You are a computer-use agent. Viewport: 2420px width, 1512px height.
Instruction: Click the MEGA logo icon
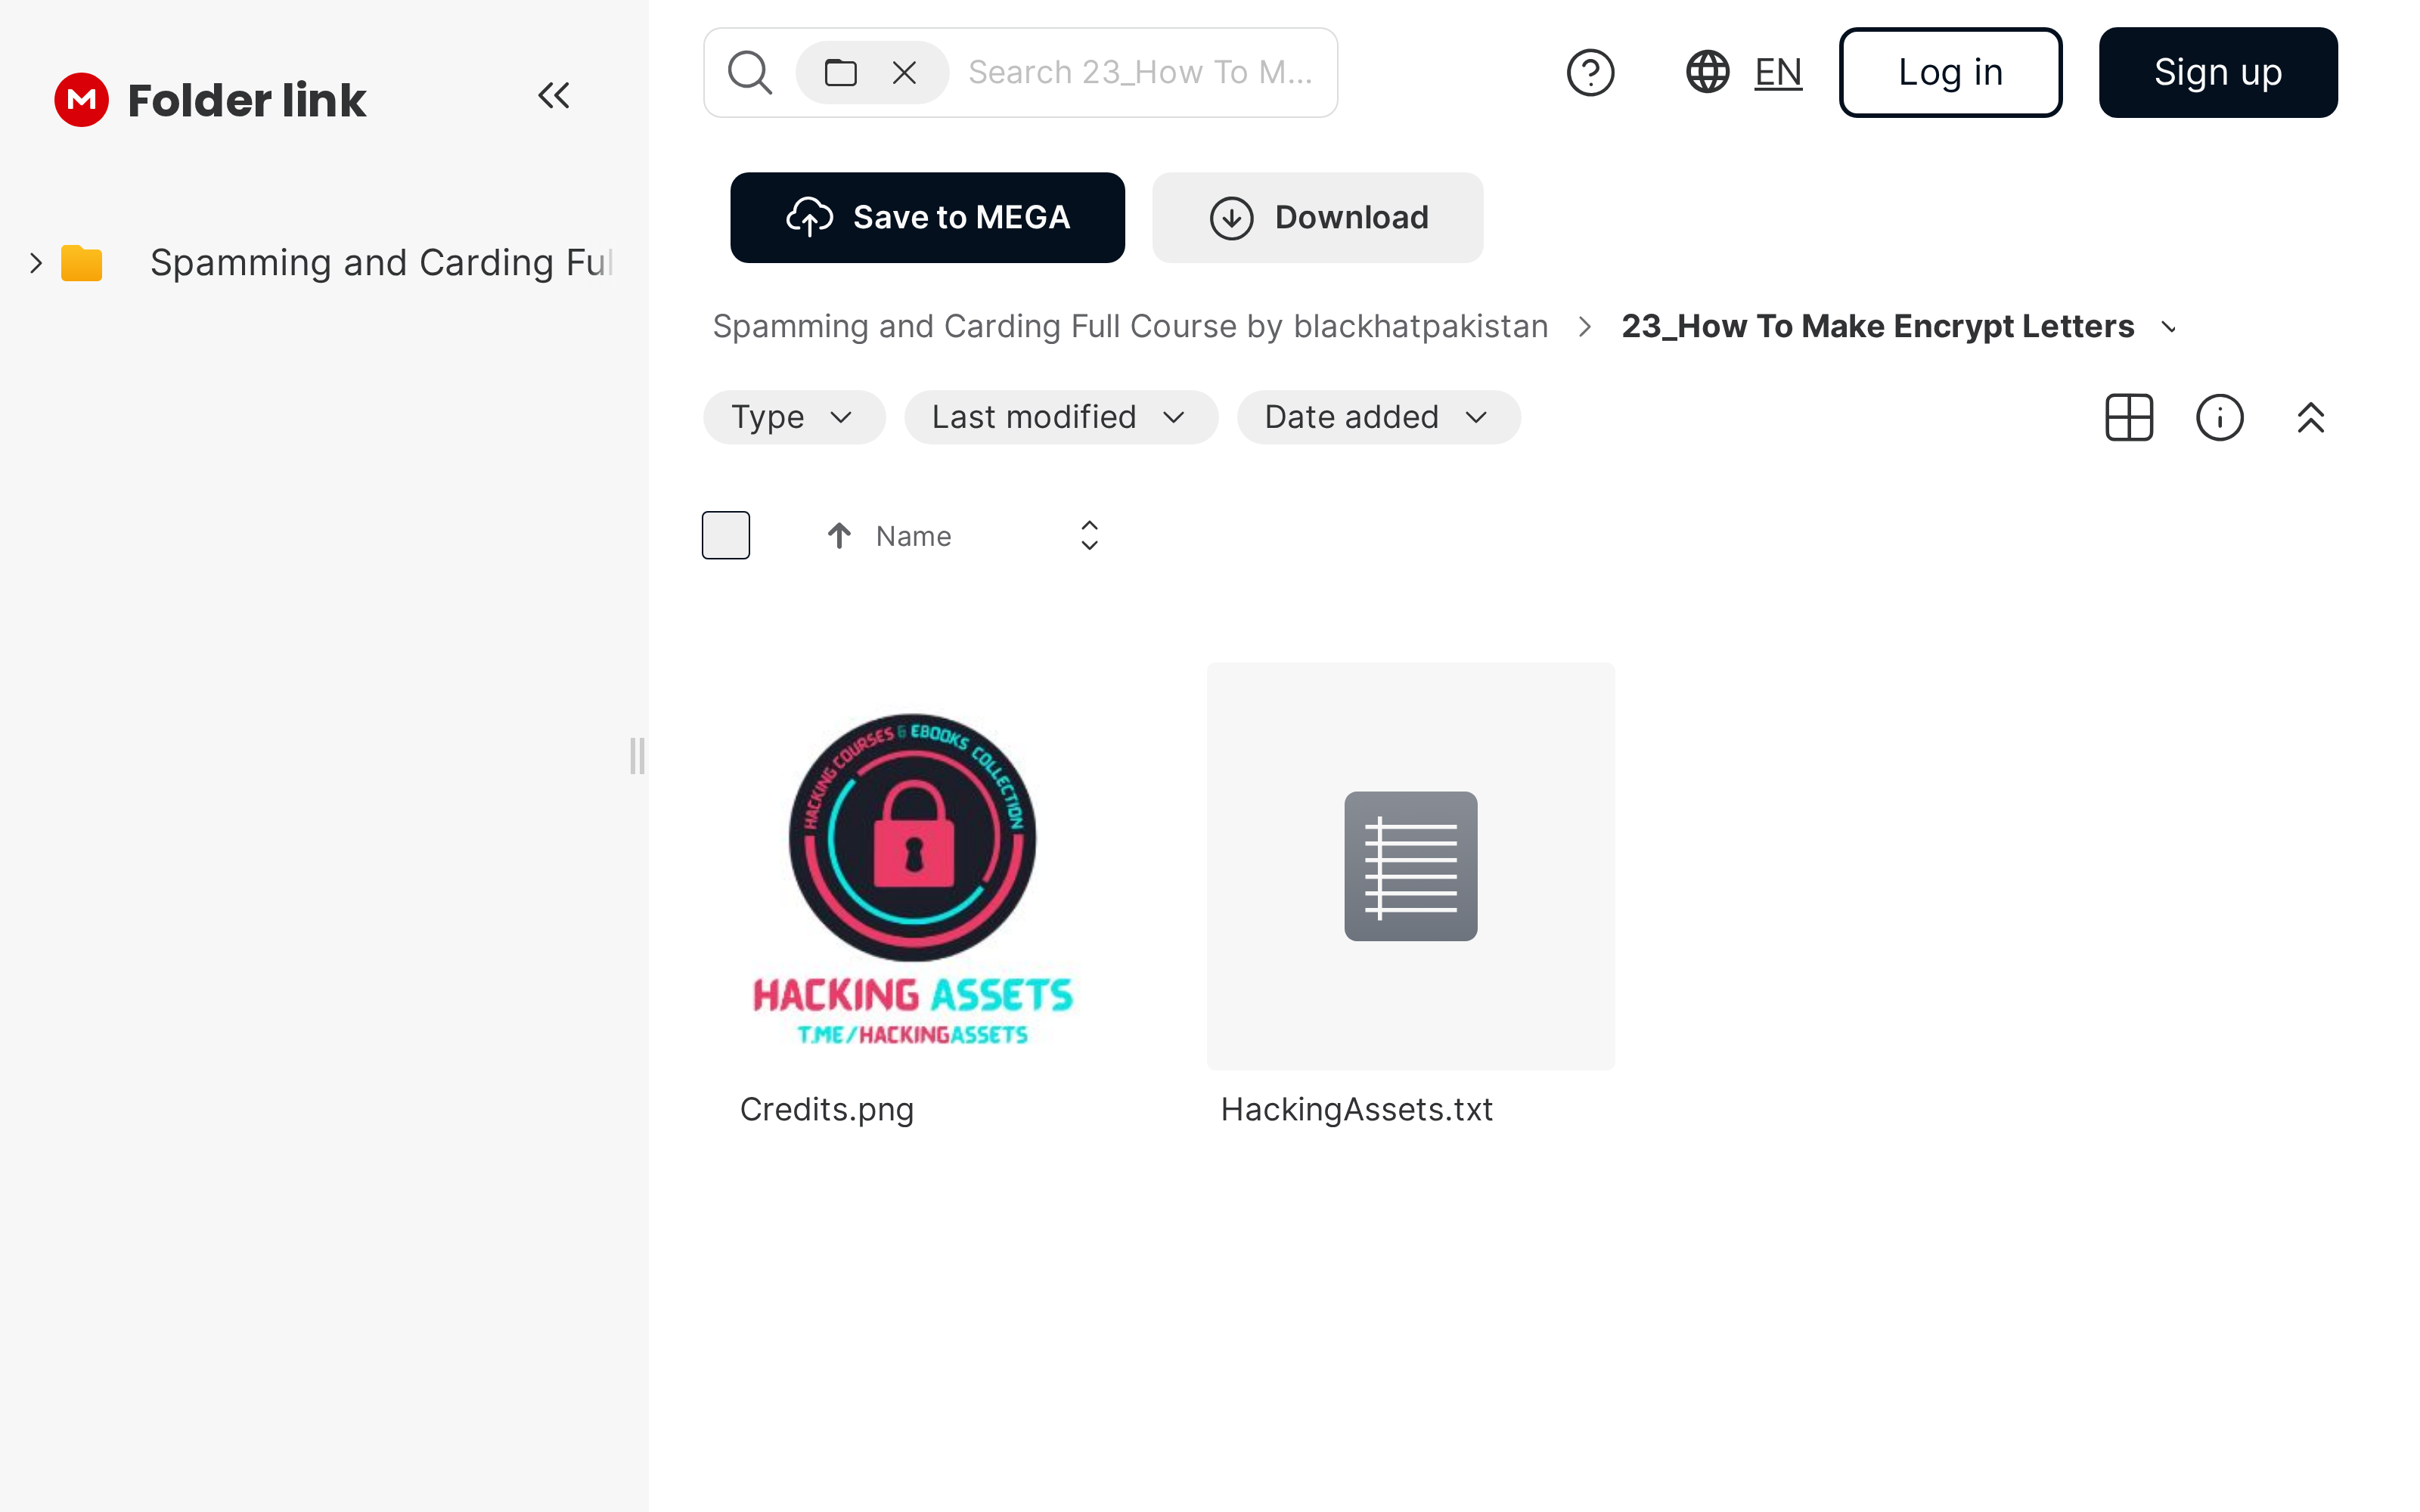82,100
